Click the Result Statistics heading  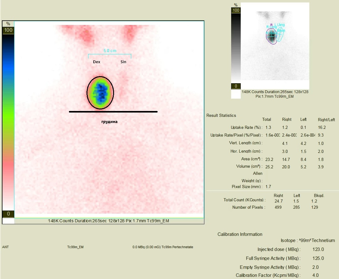tap(221, 116)
